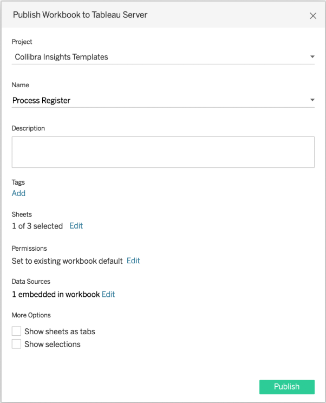The height and width of the screenshot is (403, 326).
Task: Enable the Show sheets as tabs checkbox
Action: coord(17,331)
